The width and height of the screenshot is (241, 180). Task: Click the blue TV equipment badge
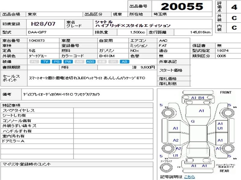(45, 61)
